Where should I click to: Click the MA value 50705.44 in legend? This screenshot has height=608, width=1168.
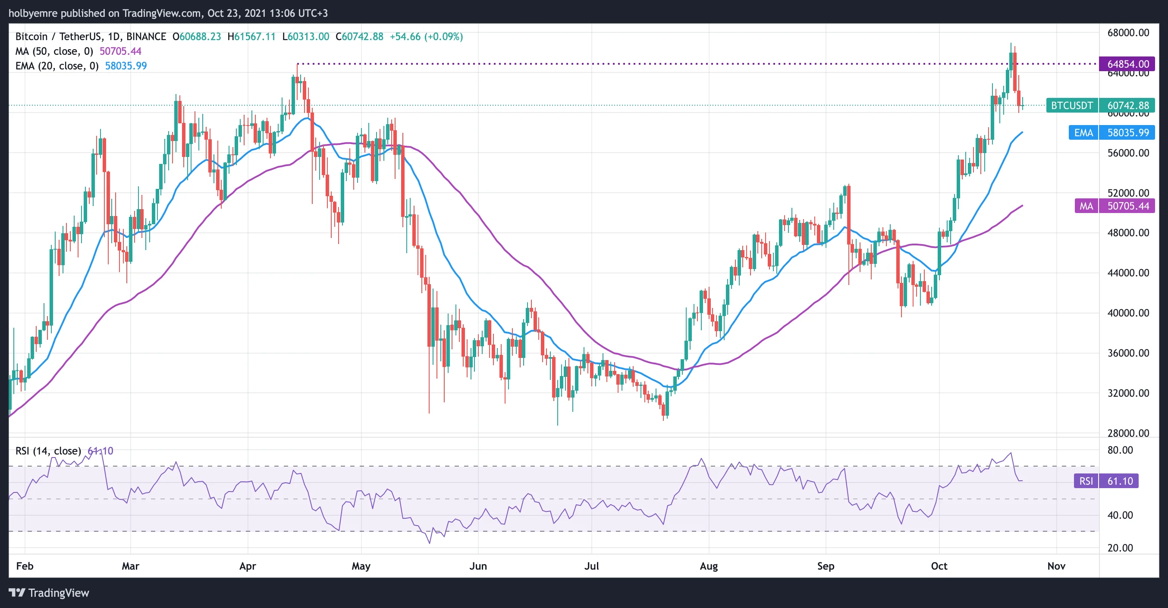point(121,51)
